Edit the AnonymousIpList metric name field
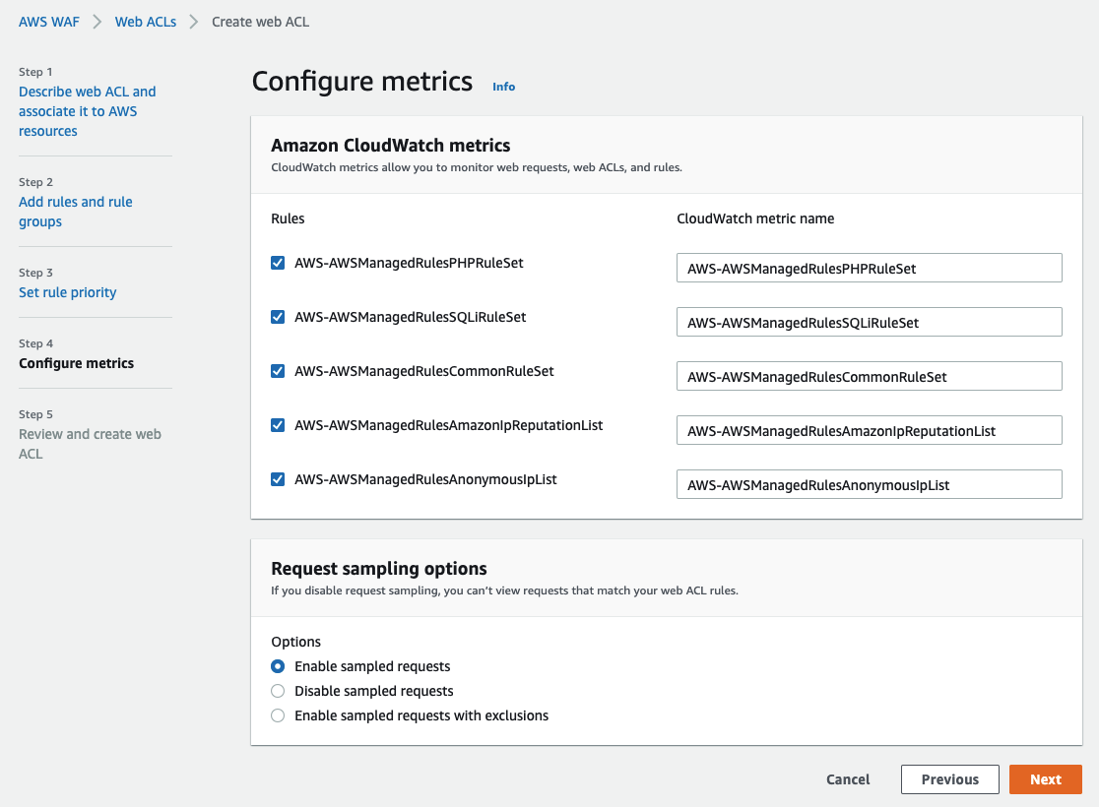This screenshot has width=1099, height=807. tap(869, 484)
